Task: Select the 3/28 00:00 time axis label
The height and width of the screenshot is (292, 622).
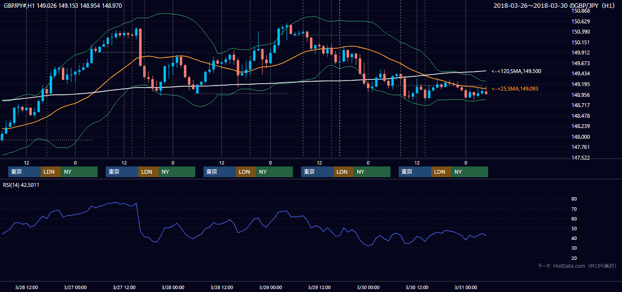Action: 173,287
